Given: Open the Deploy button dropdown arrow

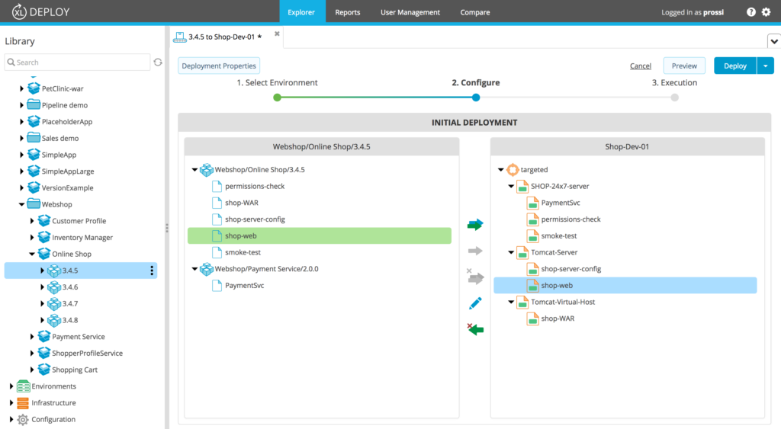Looking at the screenshot, I should [x=765, y=66].
